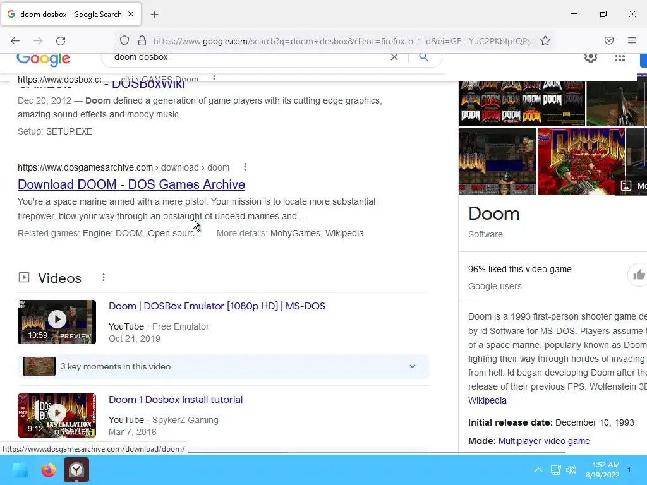The height and width of the screenshot is (485, 647).
Task: Open Firefox hamburger menu
Action: 632,40
